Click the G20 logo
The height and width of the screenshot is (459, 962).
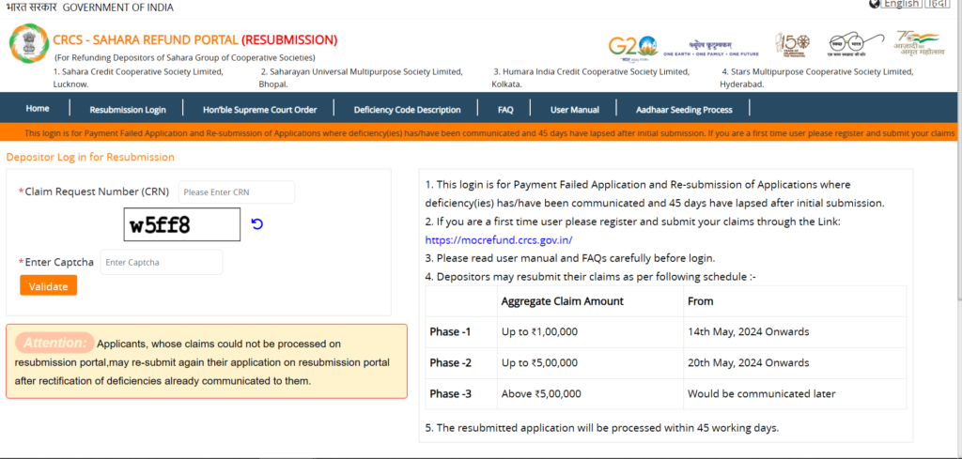coord(633,48)
